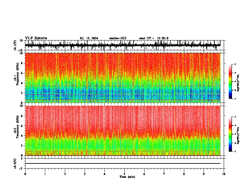The height and width of the screenshot is (195, 252).
Task: Click time axis tick label "4"
Action: point(105,174)
